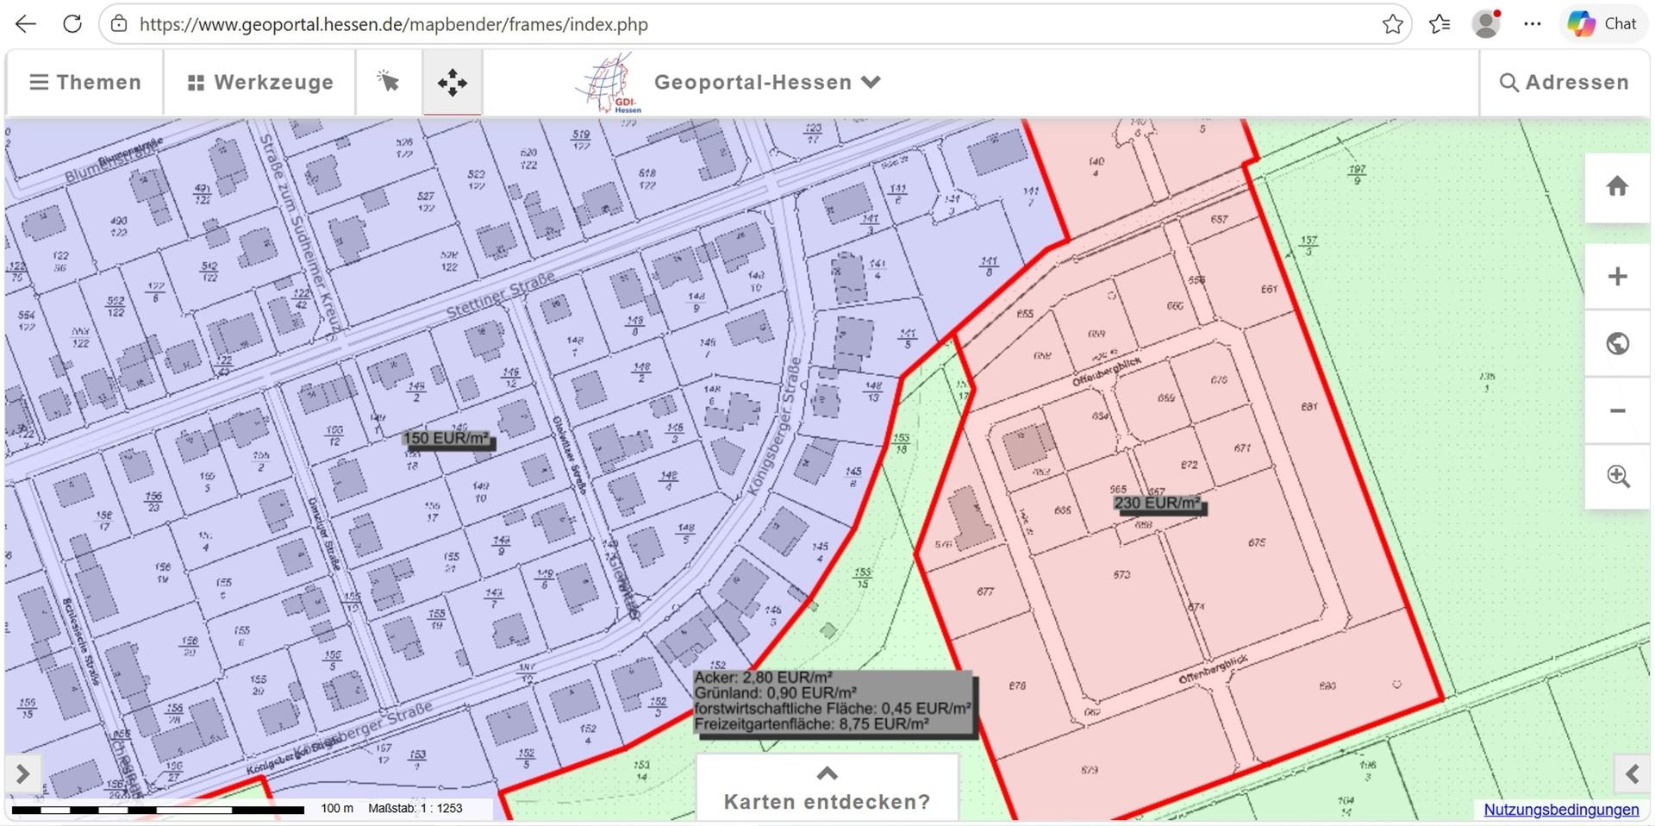Open right panel with left chevron

click(x=1631, y=773)
